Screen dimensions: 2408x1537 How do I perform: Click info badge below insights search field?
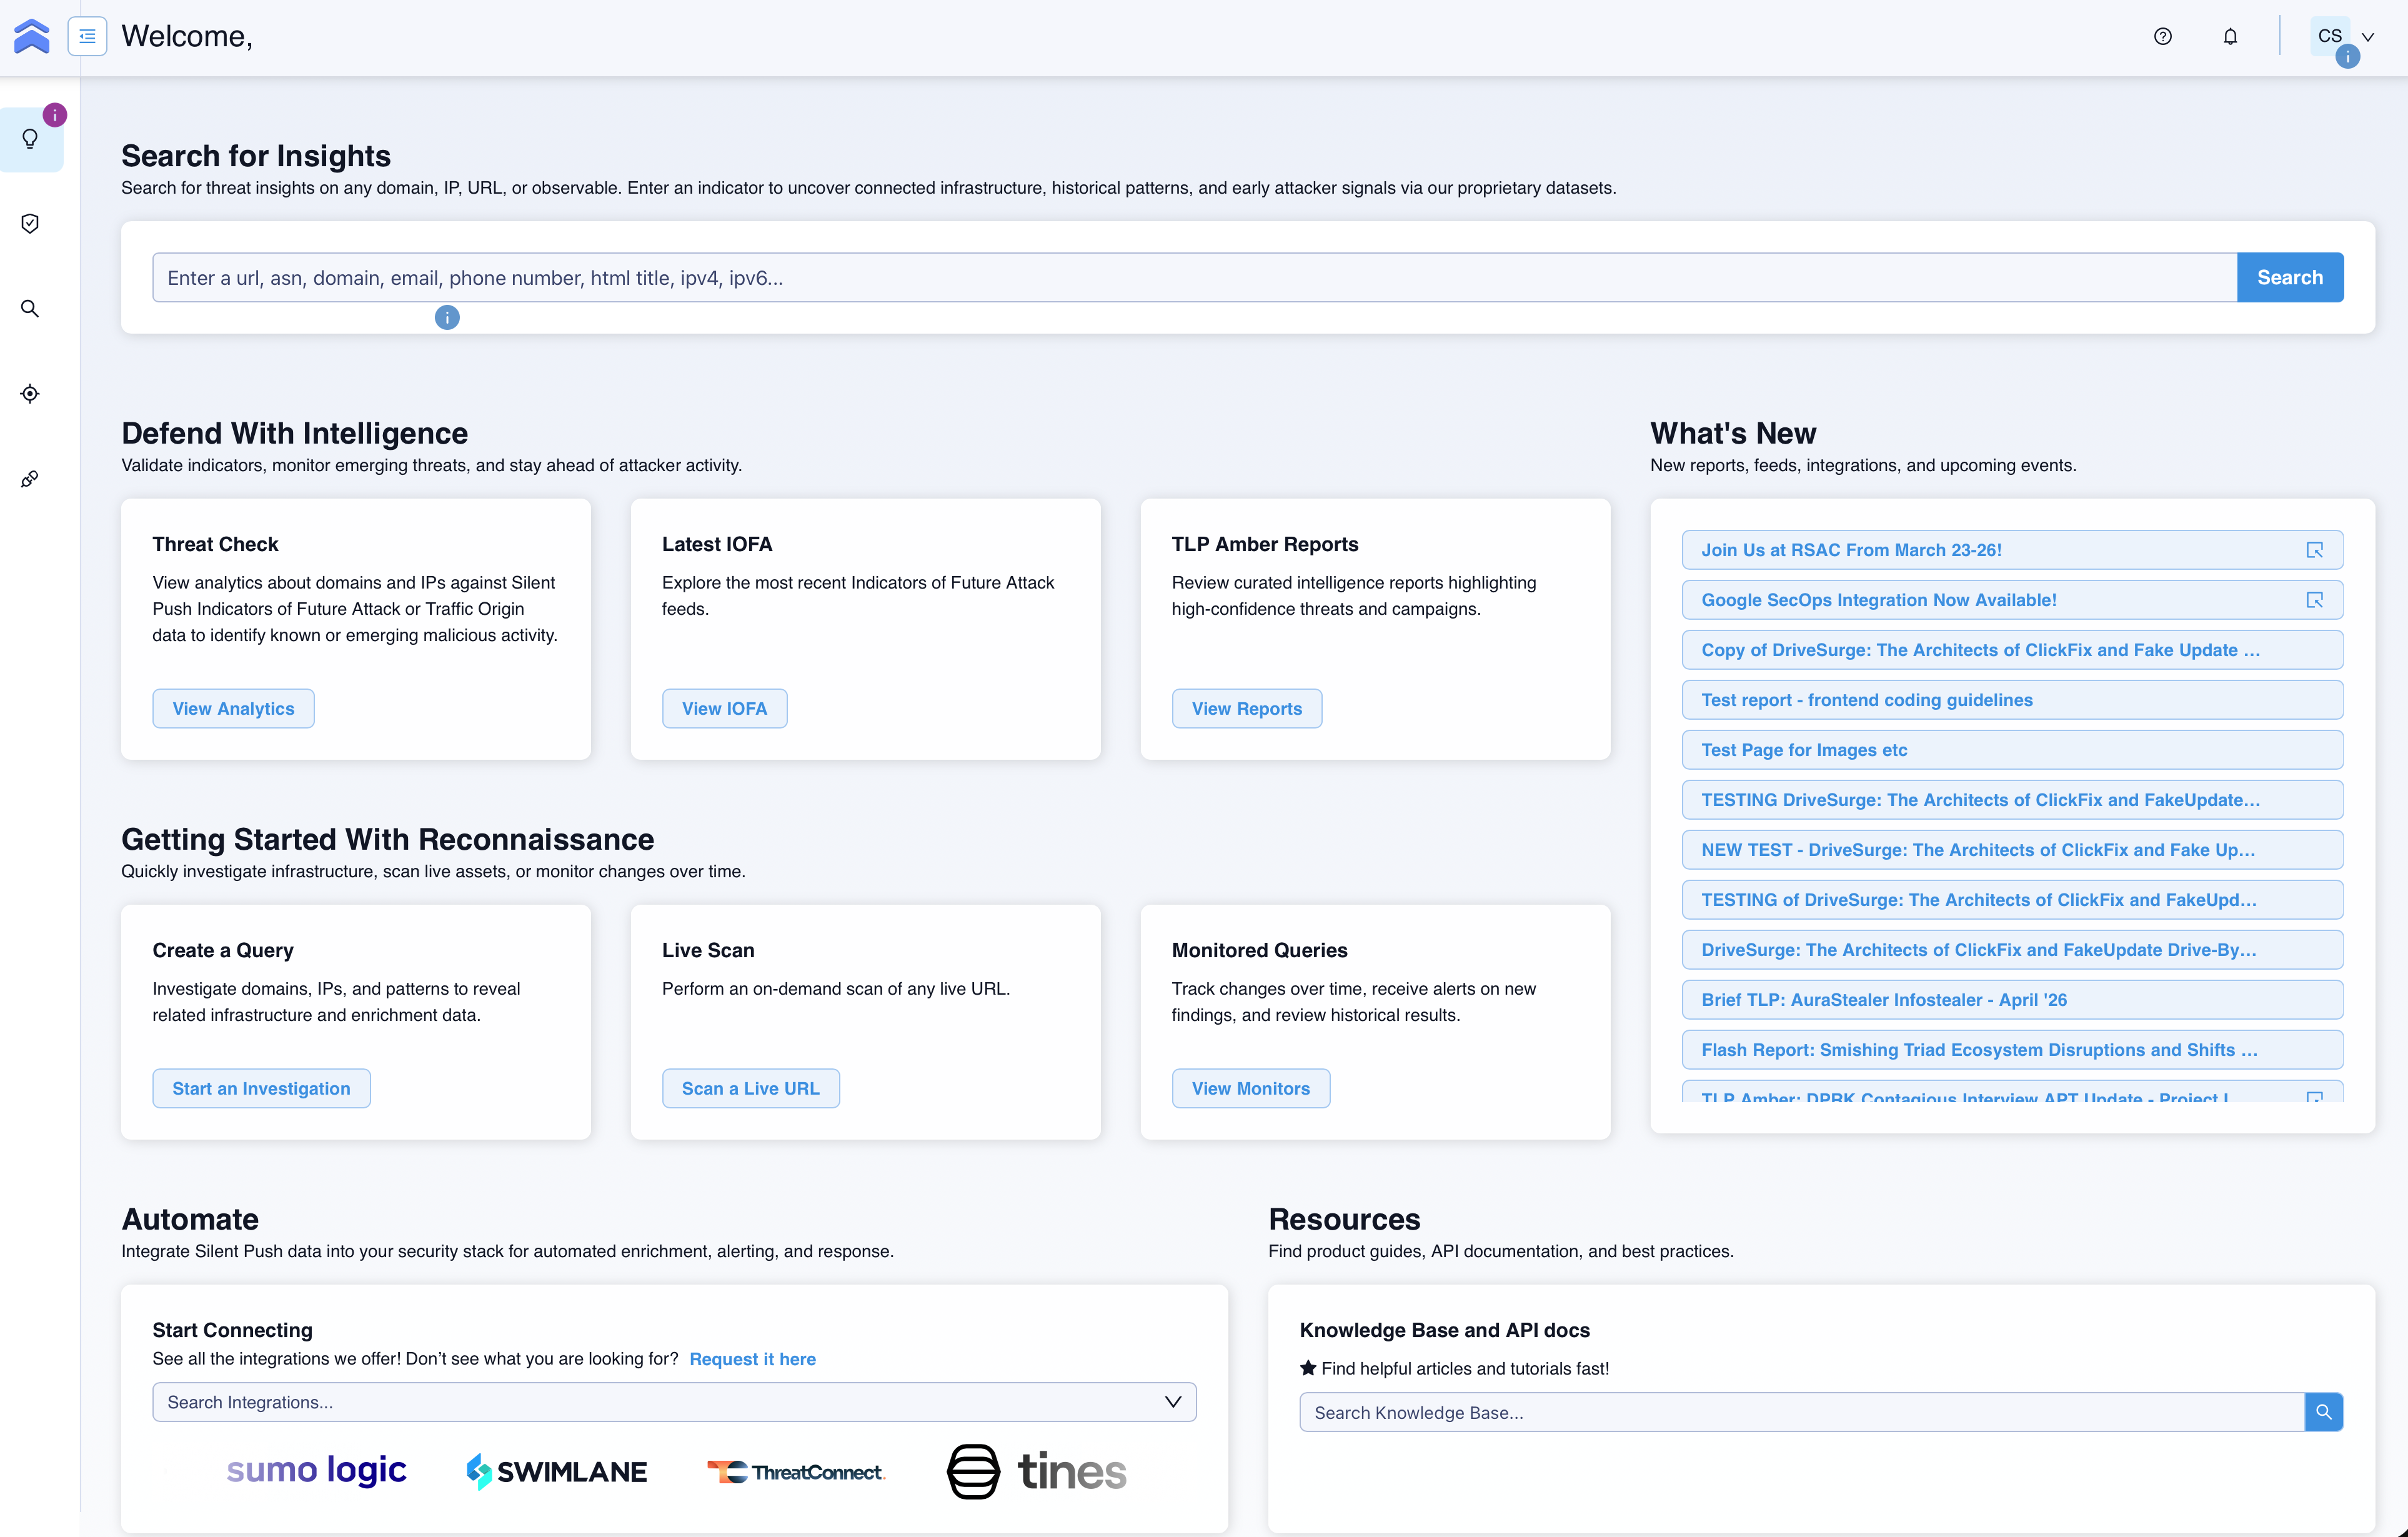[x=447, y=318]
